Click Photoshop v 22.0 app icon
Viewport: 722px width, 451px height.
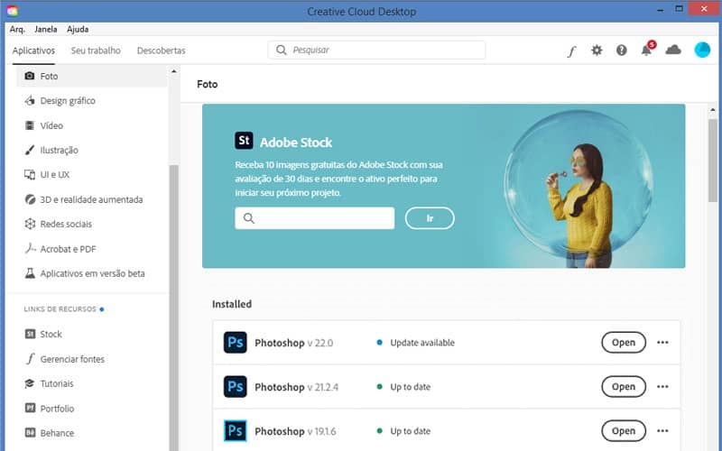(235, 343)
